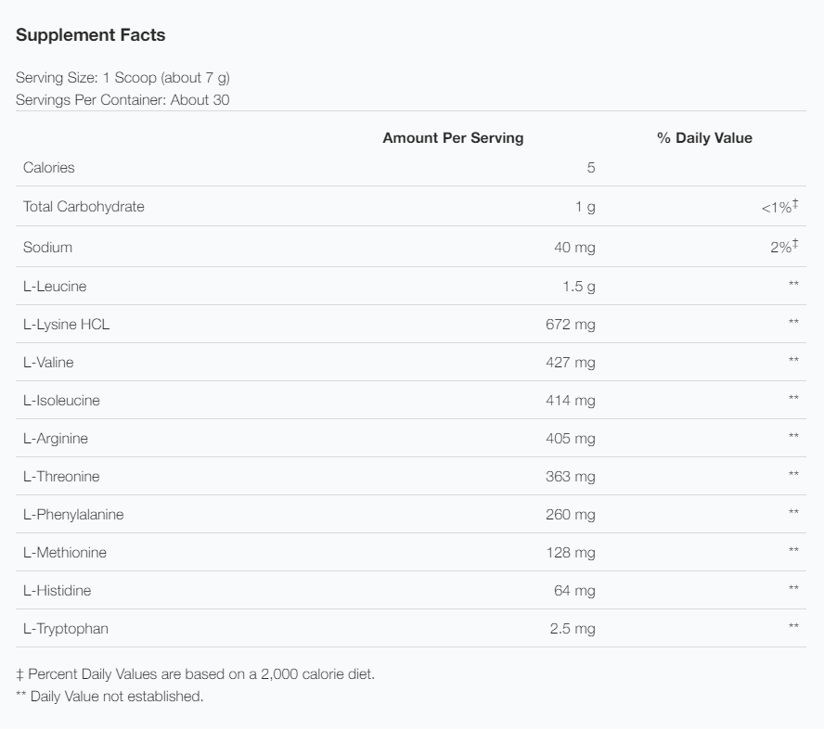Click the Total Carbohydrate label
The width and height of the screenshot is (824, 730).
(84, 207)
